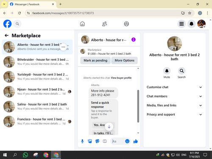This screenshot has width=212, height=159.
Task: Choose a sticker from the sticker icon
Action: click(x=98, y=141)
